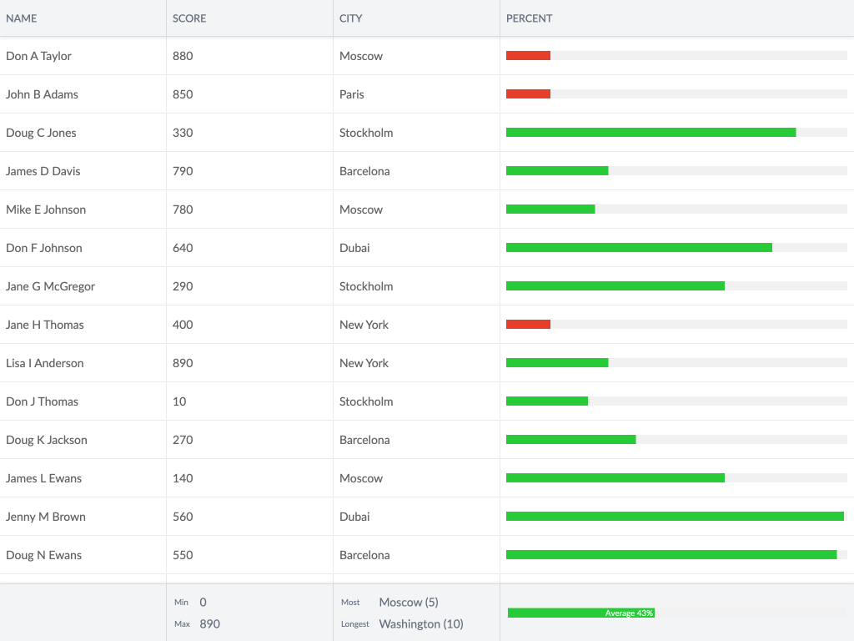Image resolution: width=854 pixels, height=641 pixels.
Task: Click the score value 290
Action: pyautogui.click(x=183, y=287)
